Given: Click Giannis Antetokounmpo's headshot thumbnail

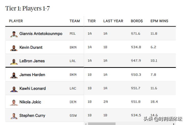Looking at the screenshot, I should 14,34.
